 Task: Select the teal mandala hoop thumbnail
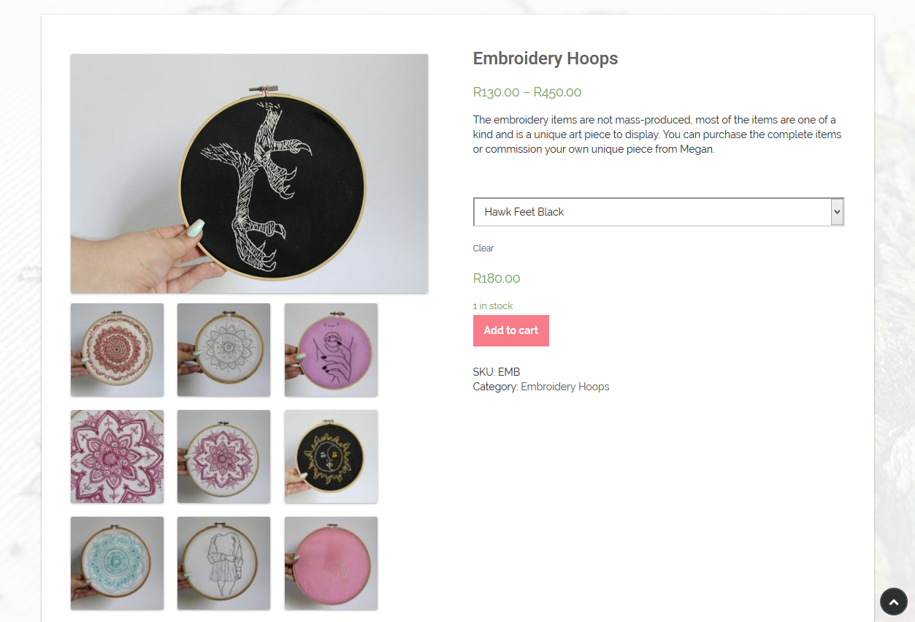click(x=117, y=564)
